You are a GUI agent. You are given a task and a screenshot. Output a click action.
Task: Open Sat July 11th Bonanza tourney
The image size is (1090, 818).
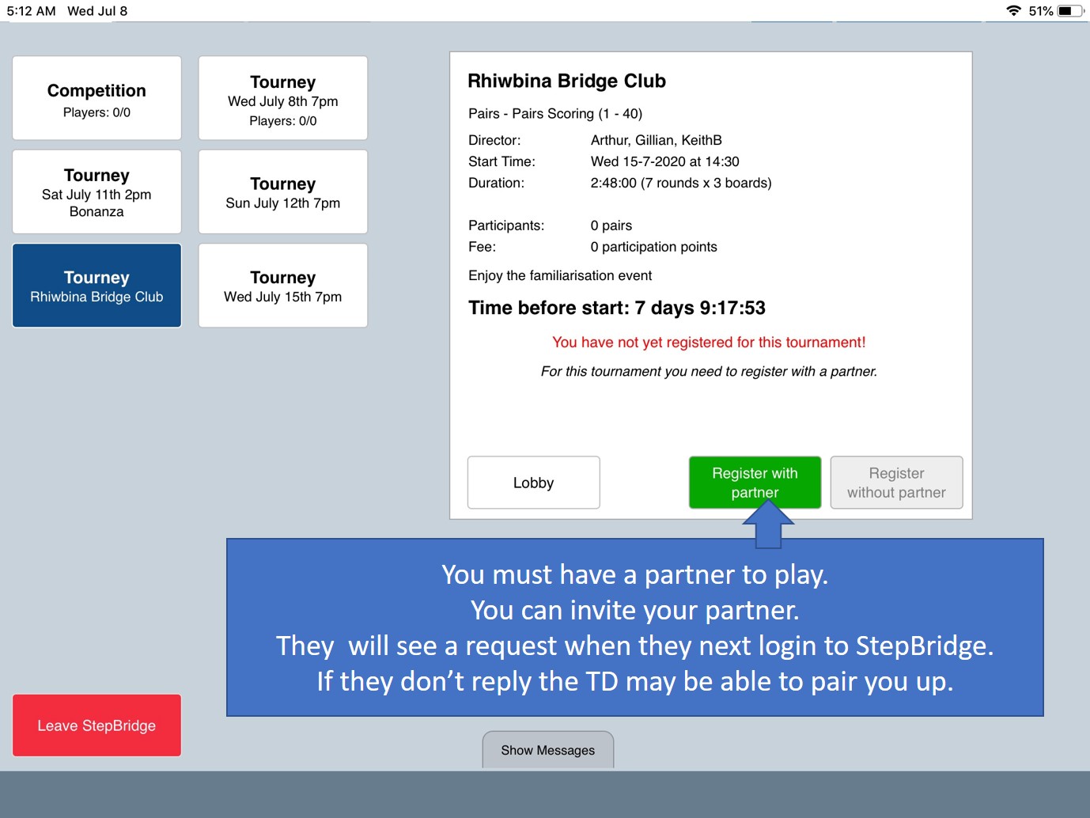pos(97,192)
